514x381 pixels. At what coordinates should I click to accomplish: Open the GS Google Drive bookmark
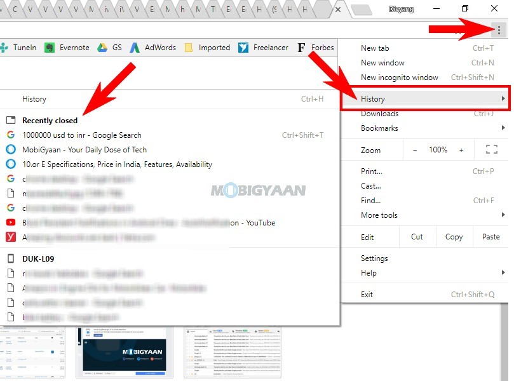(x=109, y=48)
